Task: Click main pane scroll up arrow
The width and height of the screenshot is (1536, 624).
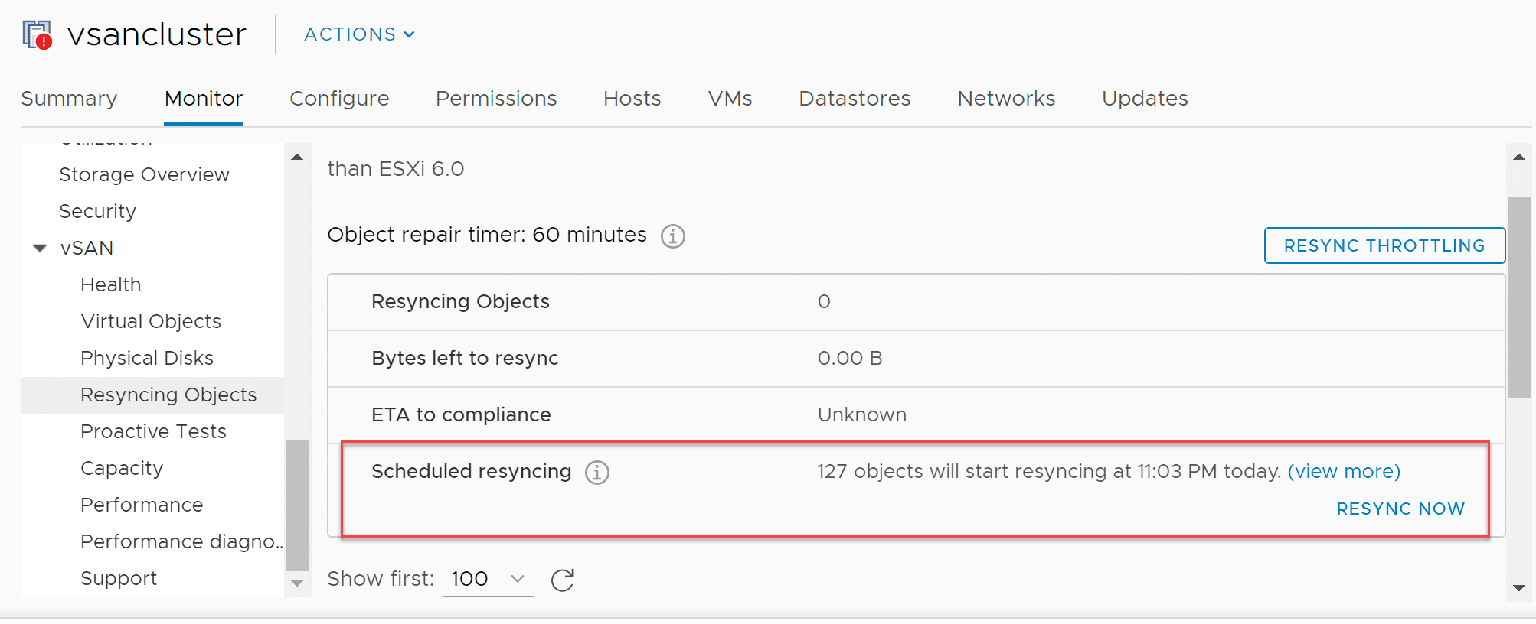Action: click(x=1519, y=158)
